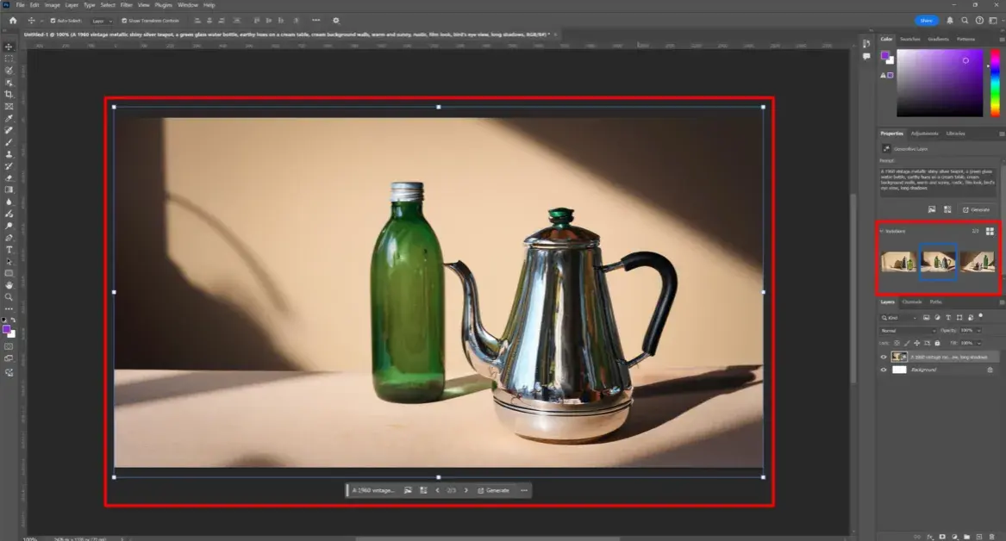
Task: Open the contextual task bar more options
Action: (x=524, y=490)
